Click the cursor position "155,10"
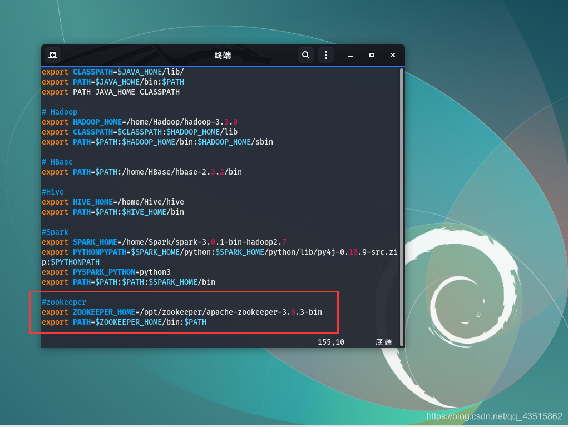This screenshot has width=568, height=427. [x=331, y=342]
